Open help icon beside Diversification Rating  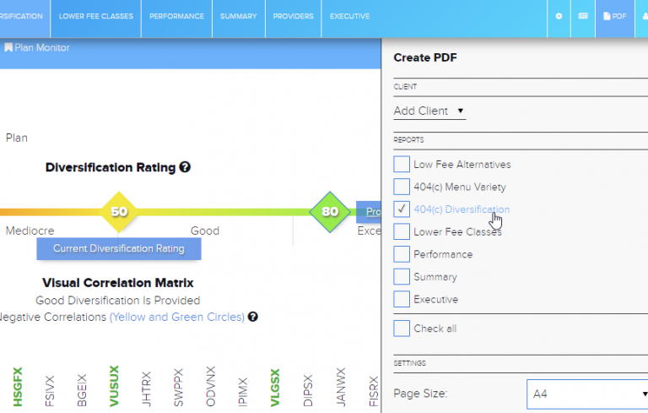(185, 167)
